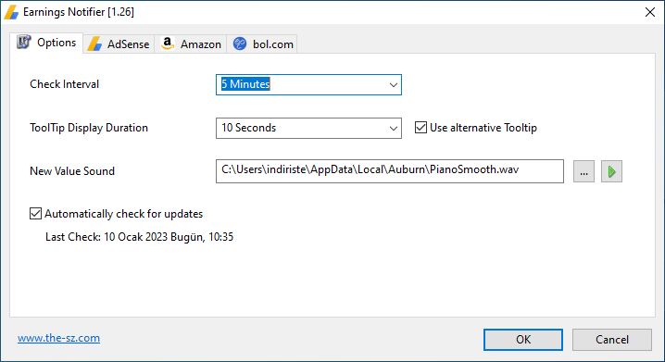Screen dimensions: 665x362
Task: Click the Options tab tools icon
Action: coord(24,42)
